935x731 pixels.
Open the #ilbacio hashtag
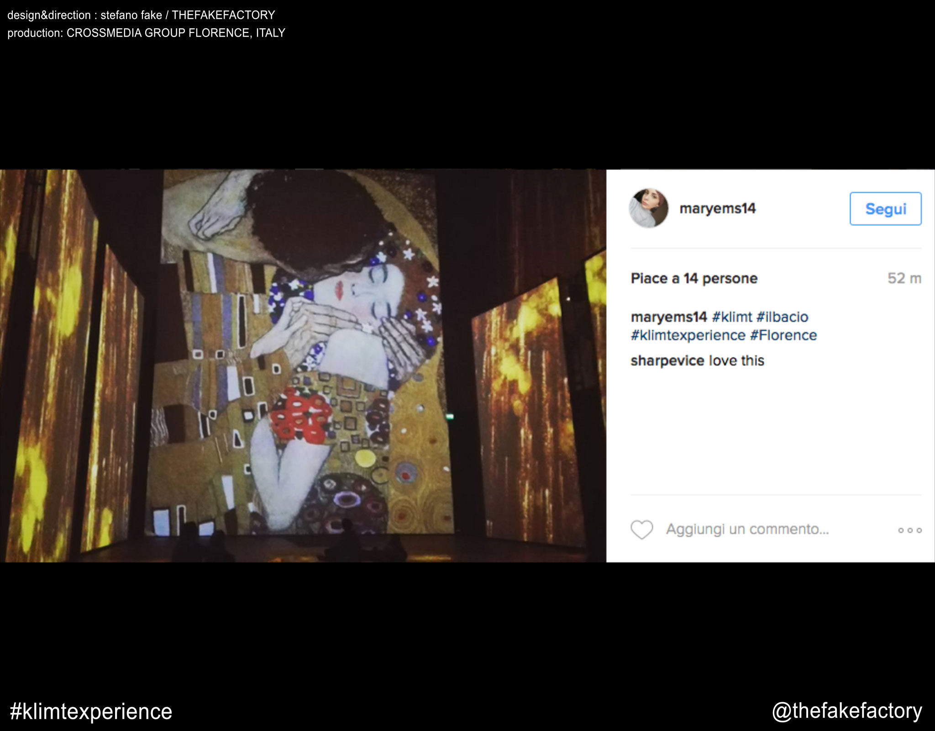(x=782, y=317)
